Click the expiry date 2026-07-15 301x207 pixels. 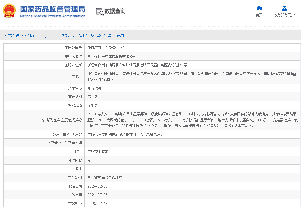[x=98, y=204]
